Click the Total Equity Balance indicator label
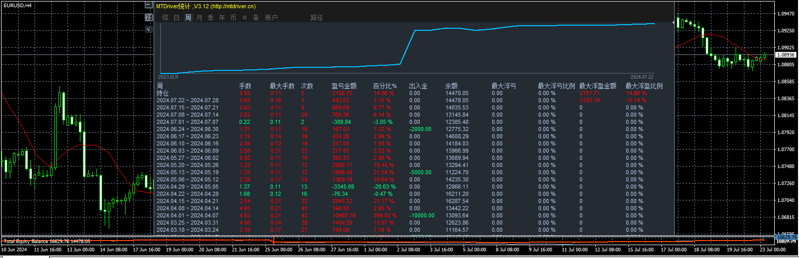Screen dimensions: 799x258 (47, 241)
